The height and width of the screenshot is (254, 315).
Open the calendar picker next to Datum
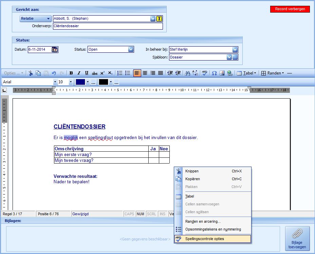click(x=55, y=50)
